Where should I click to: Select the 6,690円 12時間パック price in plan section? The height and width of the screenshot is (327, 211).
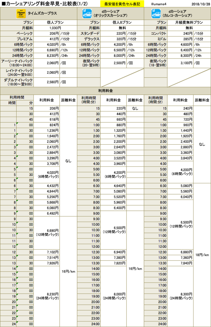point(47,50)
